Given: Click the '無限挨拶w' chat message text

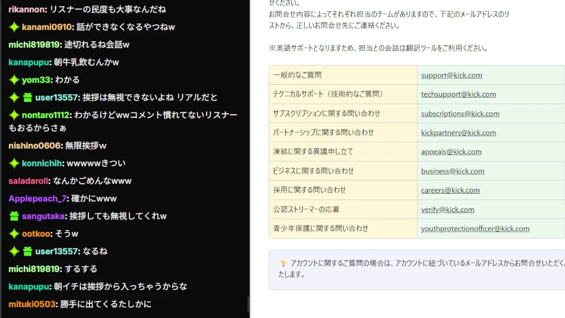Looking at the screenshot, I should click(86, 146).
